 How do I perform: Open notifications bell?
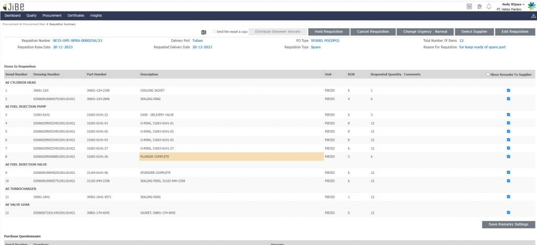489,6
